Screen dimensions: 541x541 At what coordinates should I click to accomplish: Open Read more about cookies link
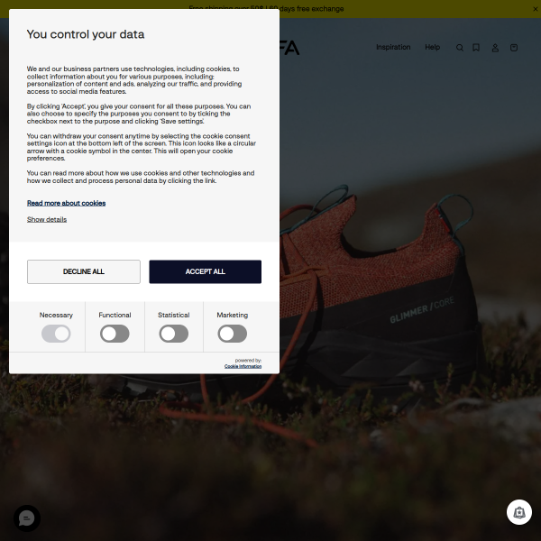[x=66, y=203]
